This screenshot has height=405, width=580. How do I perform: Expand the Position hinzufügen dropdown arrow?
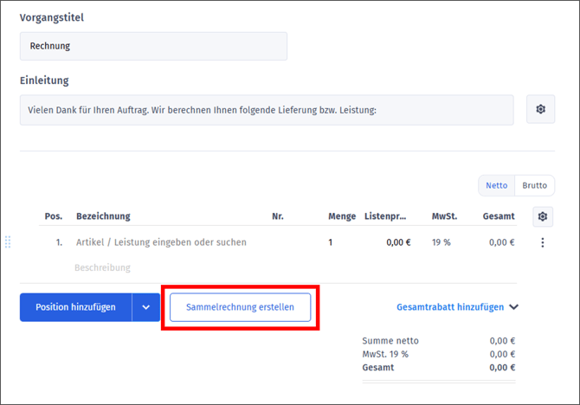click(146, 307)
